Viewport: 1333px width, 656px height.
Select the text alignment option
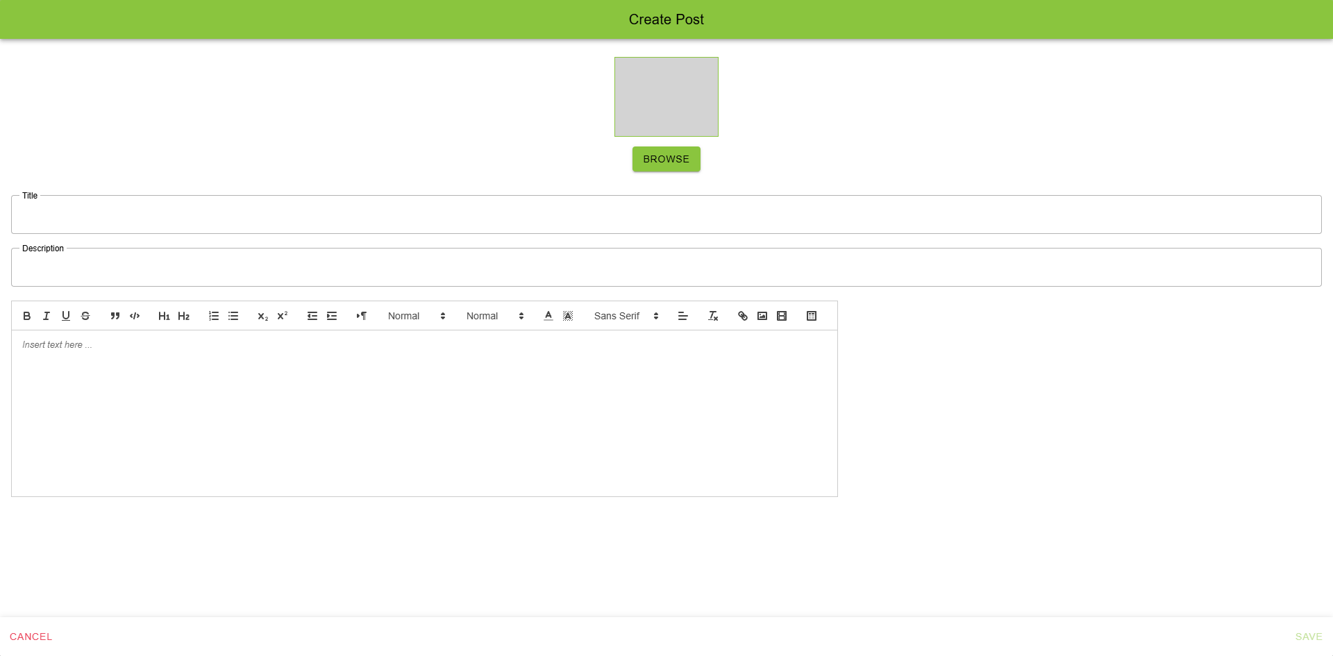[x=682, y=316]
